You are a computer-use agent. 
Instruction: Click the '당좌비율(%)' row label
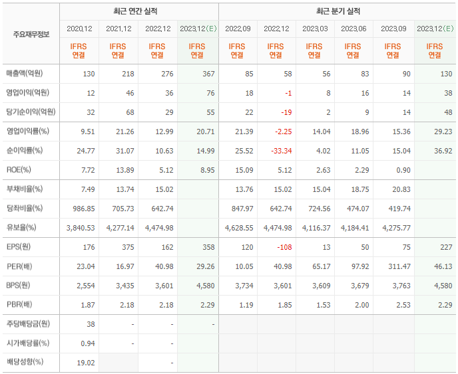click(x=25, y=208)
